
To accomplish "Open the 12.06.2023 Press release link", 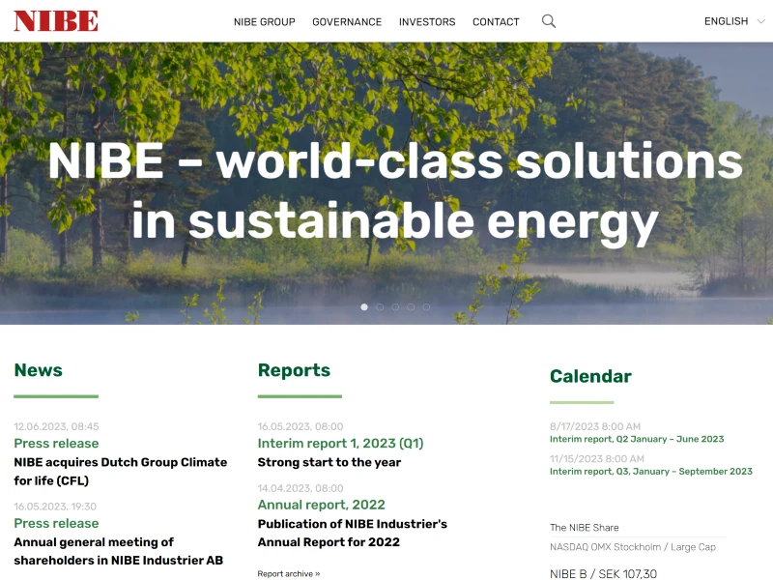I will pos(56,444).
